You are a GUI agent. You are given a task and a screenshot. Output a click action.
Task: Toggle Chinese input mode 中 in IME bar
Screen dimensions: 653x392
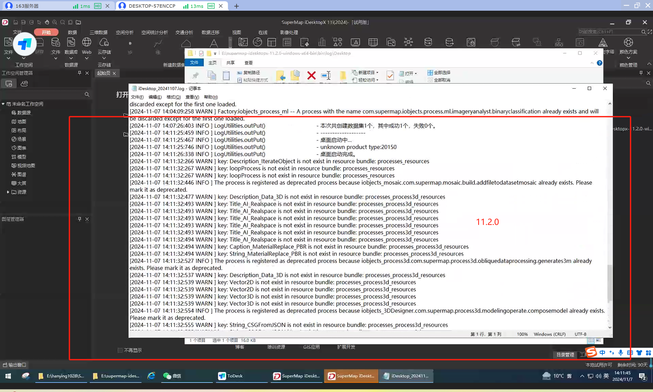coord(602,352)
